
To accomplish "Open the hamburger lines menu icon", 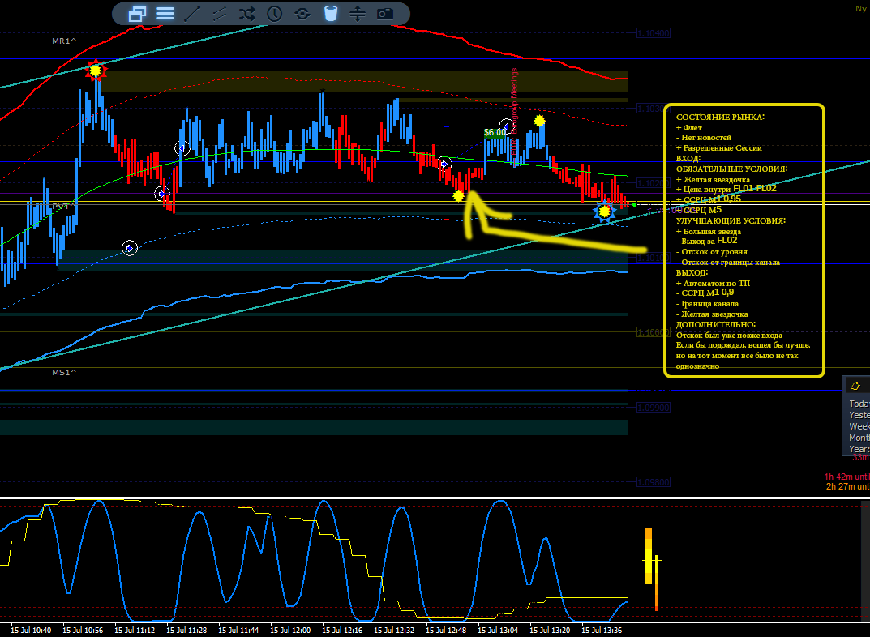I will tap(165, 14).
